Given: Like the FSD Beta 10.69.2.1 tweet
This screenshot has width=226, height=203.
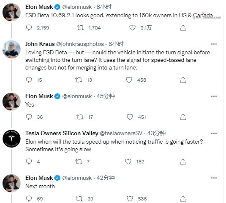Looking at the screenshot, I should tap(132, 27).
